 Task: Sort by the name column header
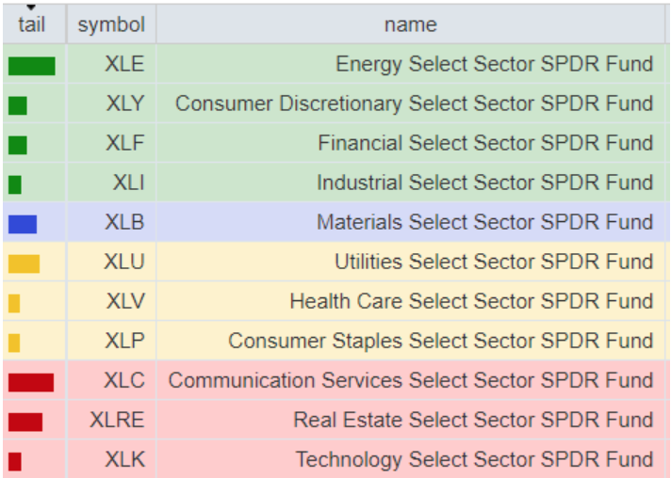point(410,24)
